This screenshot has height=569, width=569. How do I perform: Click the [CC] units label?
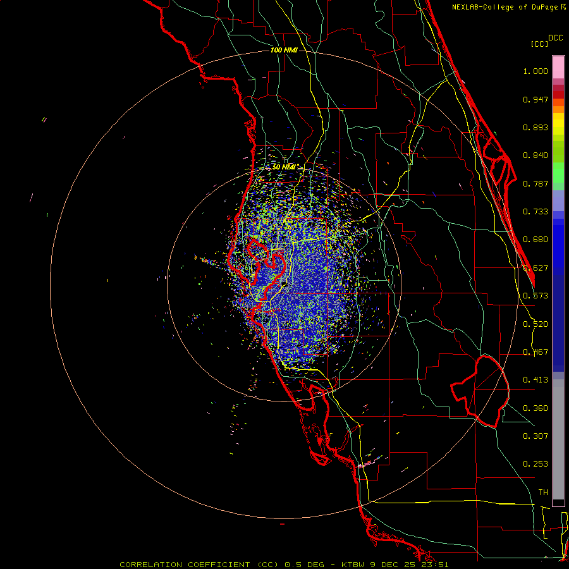[539, 44]
